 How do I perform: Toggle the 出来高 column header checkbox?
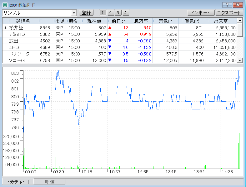click(208, 21)
